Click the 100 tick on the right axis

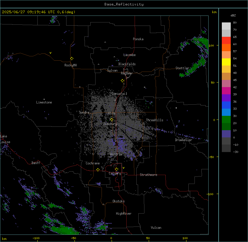point(211,45)
